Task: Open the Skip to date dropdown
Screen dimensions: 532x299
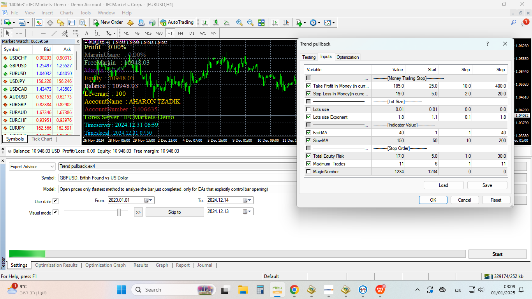Action: 248,211
